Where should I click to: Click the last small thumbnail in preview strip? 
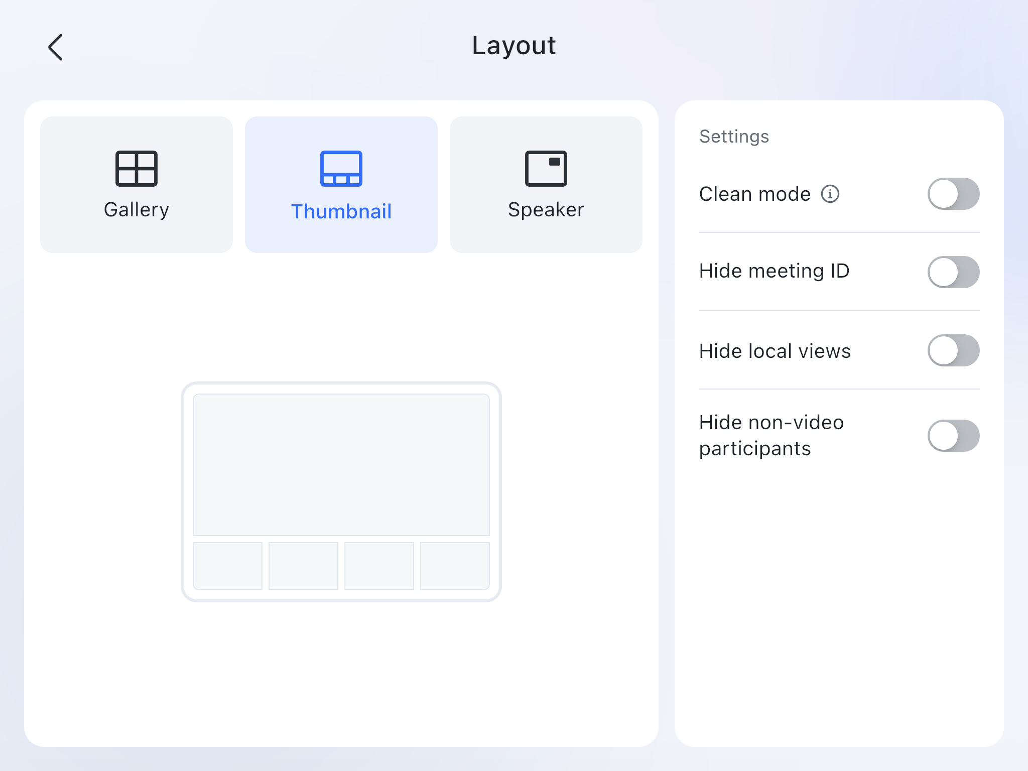454,565
